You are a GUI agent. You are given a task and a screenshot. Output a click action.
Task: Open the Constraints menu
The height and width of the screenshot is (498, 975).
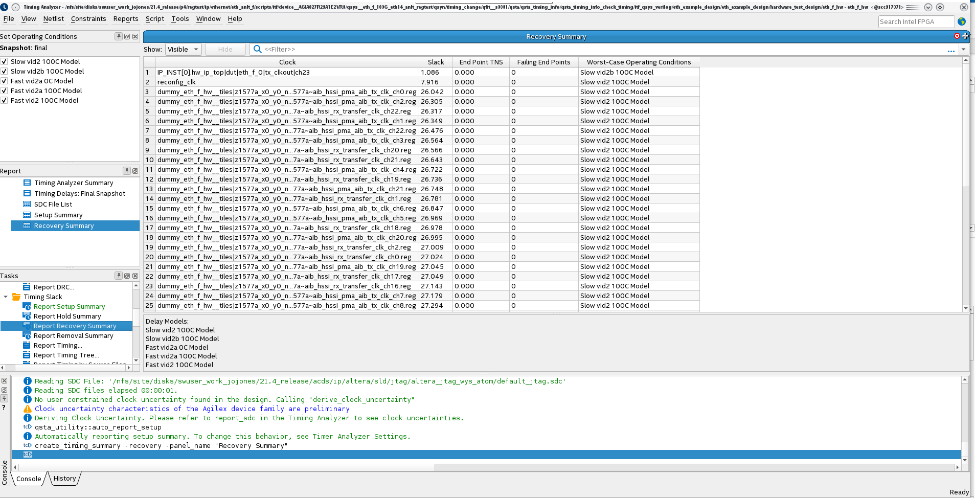(x=88, y=18)
